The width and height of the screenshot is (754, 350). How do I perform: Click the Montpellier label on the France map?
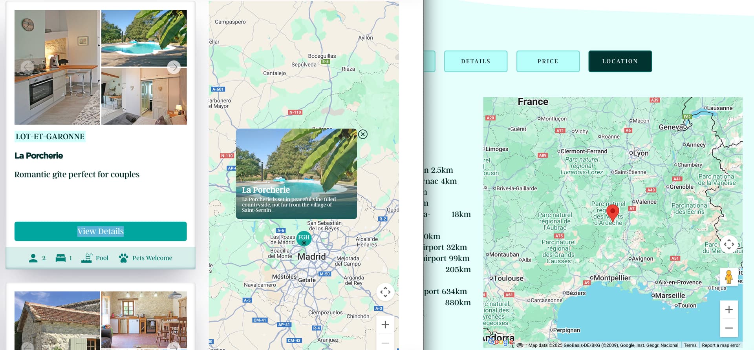[610, 278]
